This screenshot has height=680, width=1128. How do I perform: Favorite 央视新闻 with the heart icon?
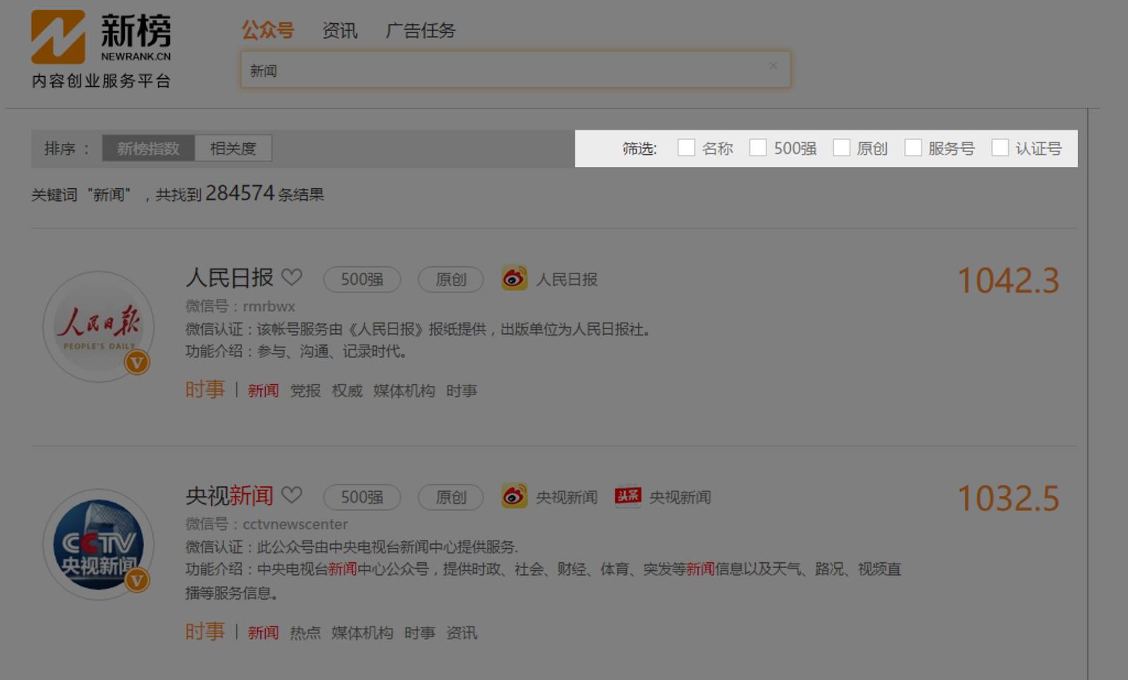pyautogui.click(x=292, y=495)
